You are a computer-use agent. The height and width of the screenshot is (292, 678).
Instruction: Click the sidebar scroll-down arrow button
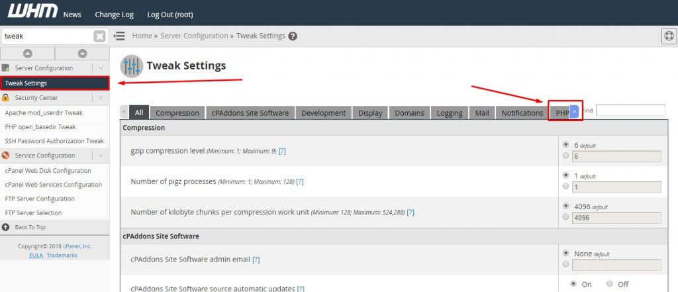pyautogui.click(x=82, y=54)
